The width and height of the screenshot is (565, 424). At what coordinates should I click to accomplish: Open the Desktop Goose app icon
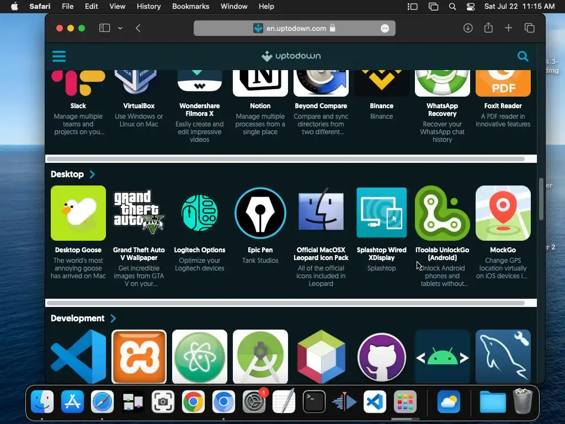[78, 213]
